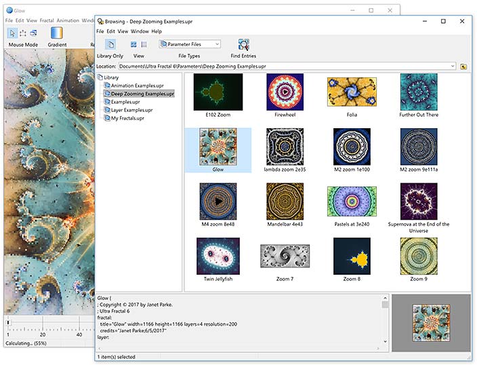
Task: Open Animation menu in Glow window
Action: point(68,20)
